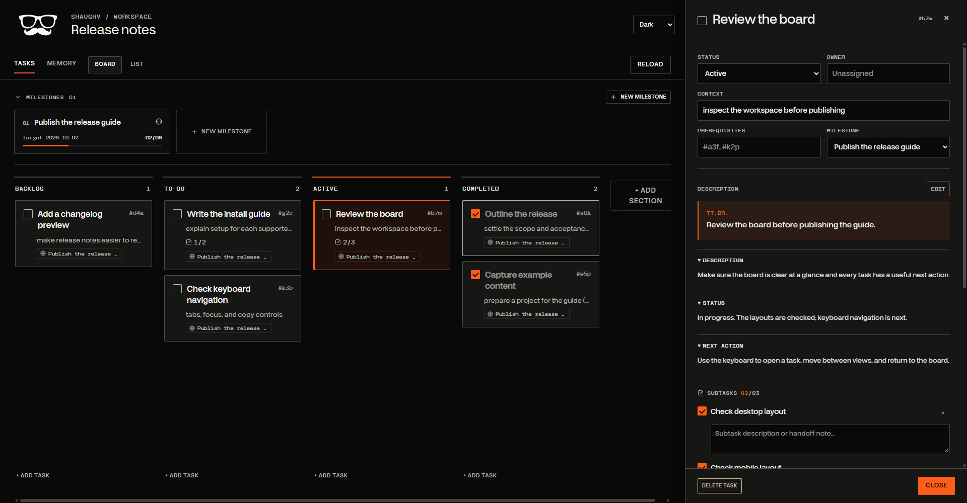Click the Reload button
967x503 pixels.
(650, 64)
